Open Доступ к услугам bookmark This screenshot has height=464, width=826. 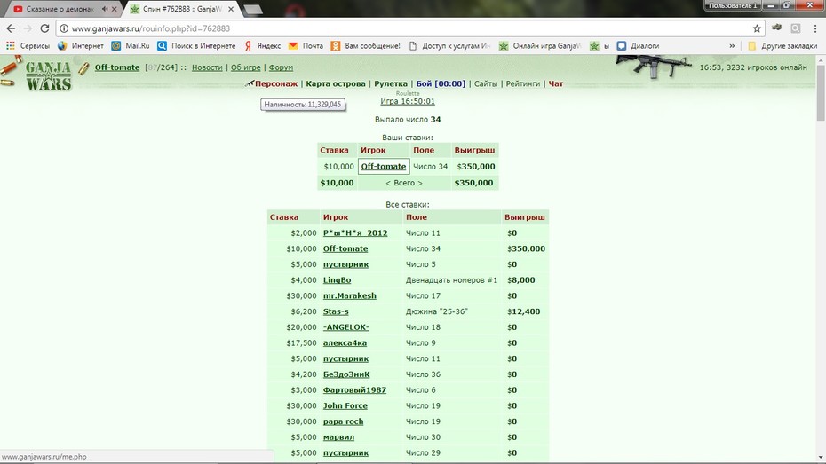[449, 46]
